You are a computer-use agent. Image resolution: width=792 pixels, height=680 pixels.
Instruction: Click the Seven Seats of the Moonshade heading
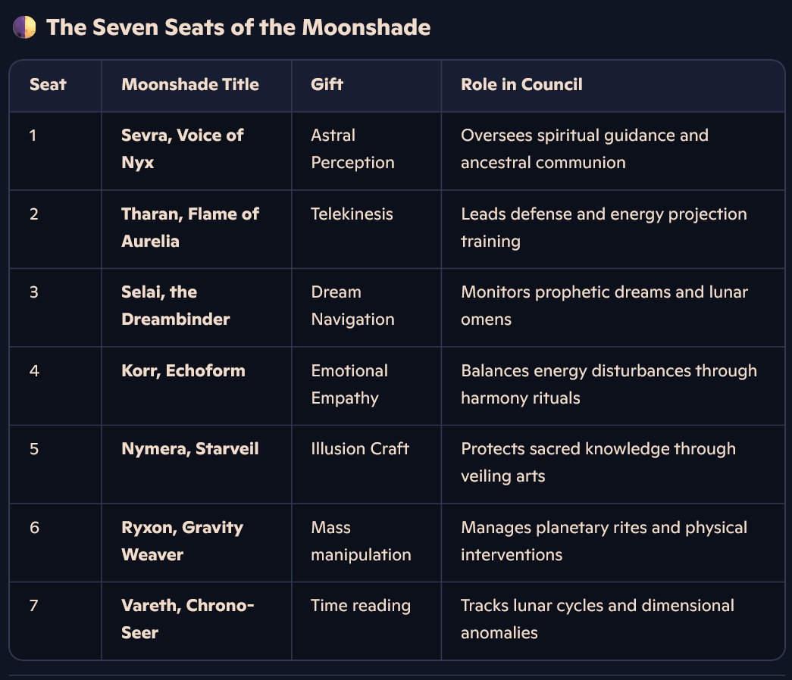click(238, 28)
